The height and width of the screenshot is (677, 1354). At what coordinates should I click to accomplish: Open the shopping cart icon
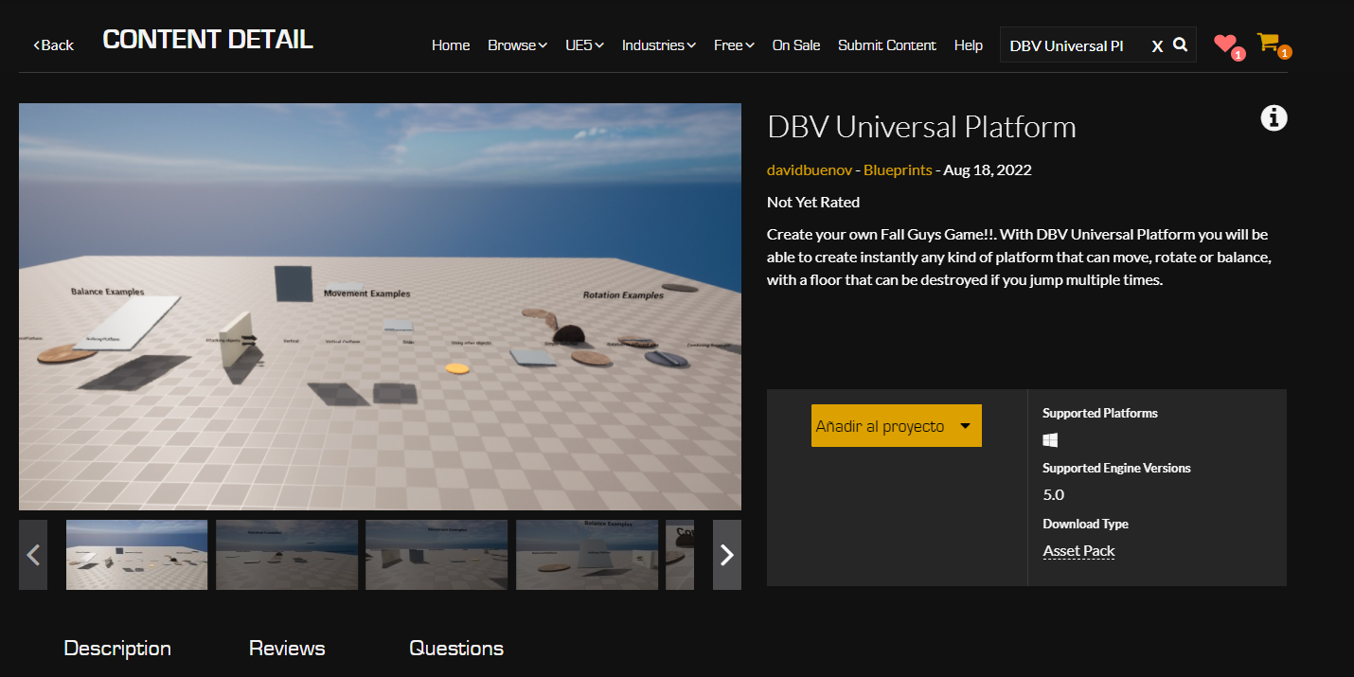pyautogui.click(x=1268, y=42)
